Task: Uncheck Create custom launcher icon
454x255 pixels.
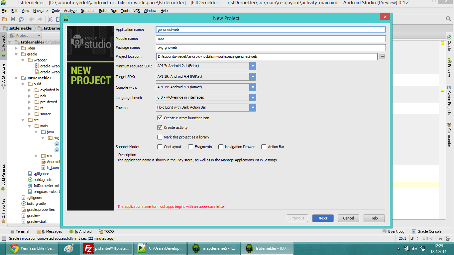Action: (160, 118)
